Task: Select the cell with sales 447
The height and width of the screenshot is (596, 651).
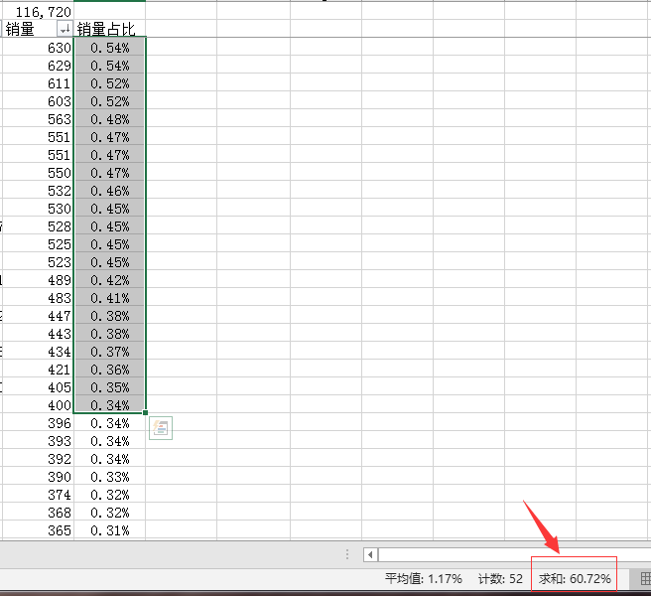Action: 38,316
